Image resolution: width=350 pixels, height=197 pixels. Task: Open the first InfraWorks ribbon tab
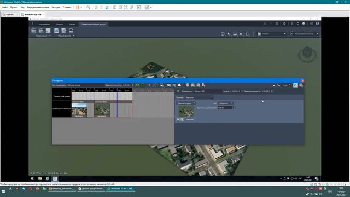(44, 24)
